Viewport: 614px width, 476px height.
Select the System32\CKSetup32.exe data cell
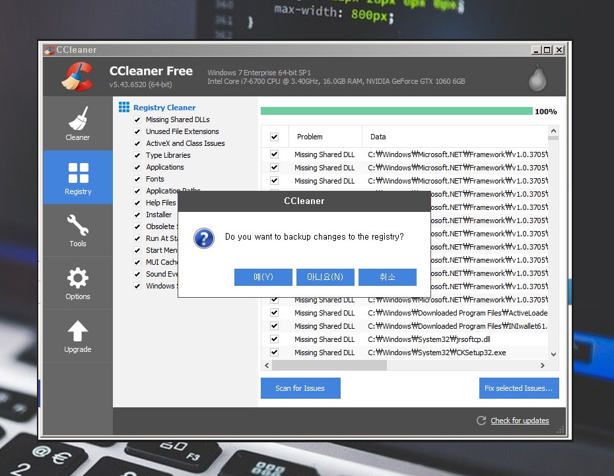pyautogui.click(x=436, y=353)
